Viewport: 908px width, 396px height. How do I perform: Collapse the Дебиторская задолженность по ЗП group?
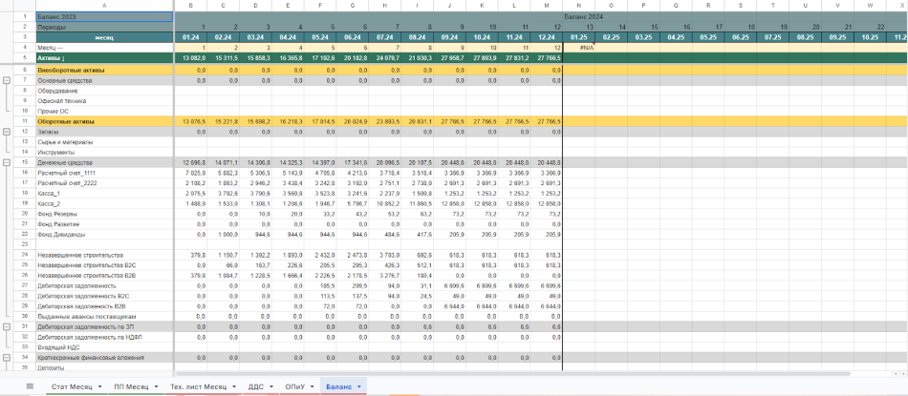point(8,326)
